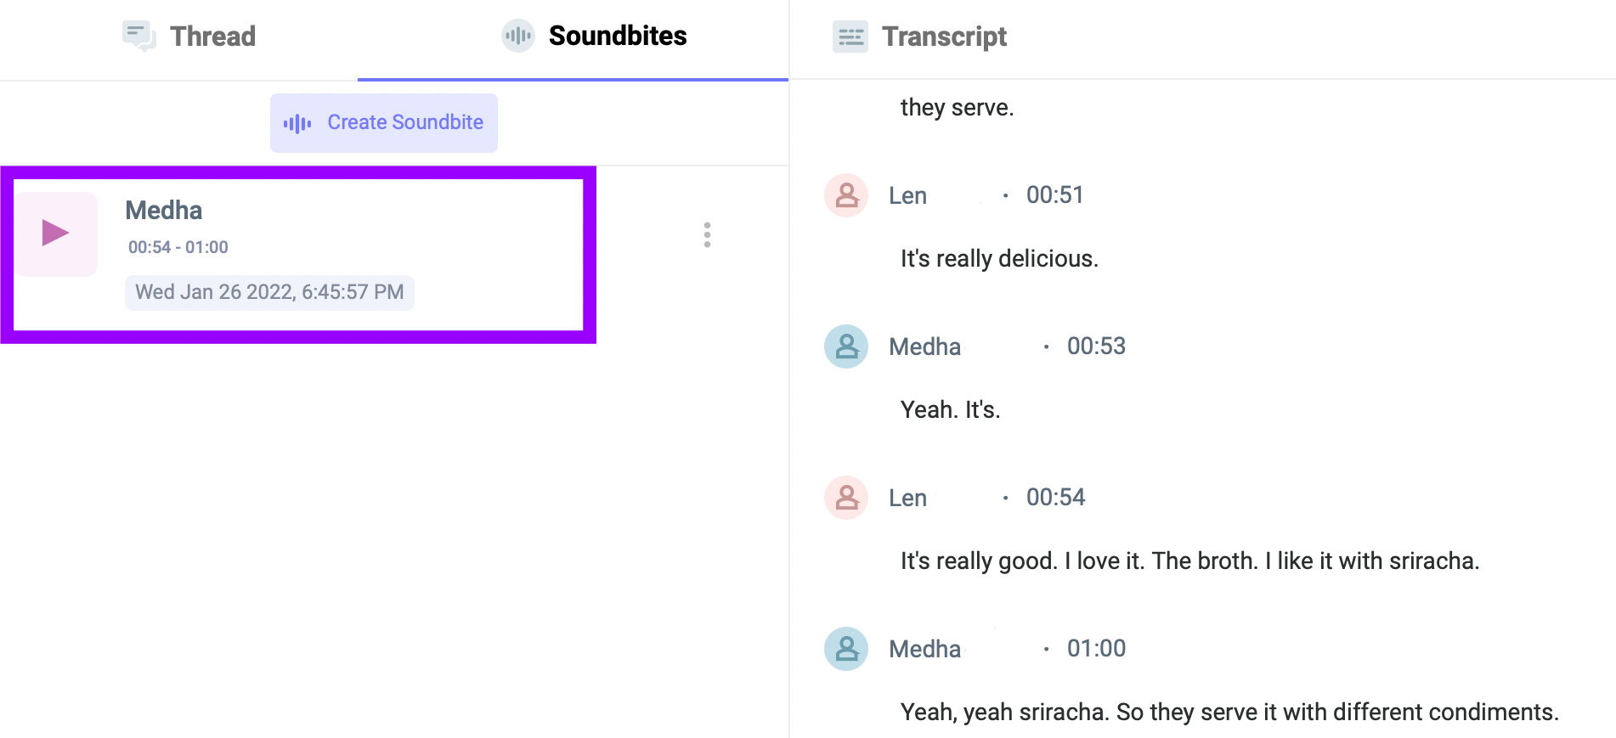Click the soundbite time range 00:54 - 01:00

[178, 247]
